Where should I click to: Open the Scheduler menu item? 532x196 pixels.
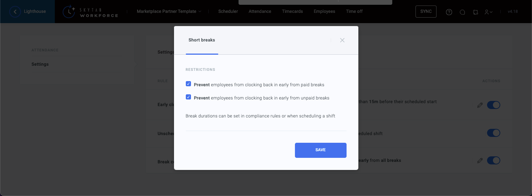pyautogui.click(x=228, y=11)
